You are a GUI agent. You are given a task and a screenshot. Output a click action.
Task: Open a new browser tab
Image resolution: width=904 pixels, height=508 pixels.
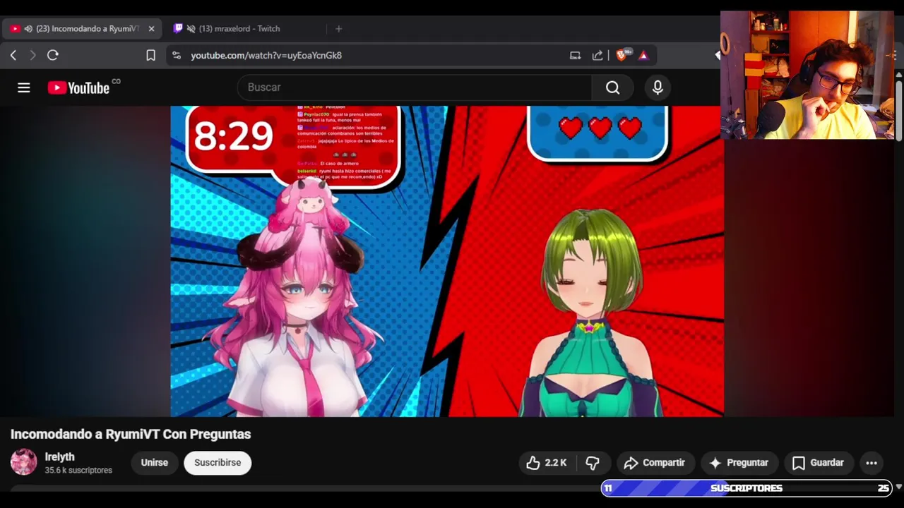pyautogui.click(x=338, y=29)
